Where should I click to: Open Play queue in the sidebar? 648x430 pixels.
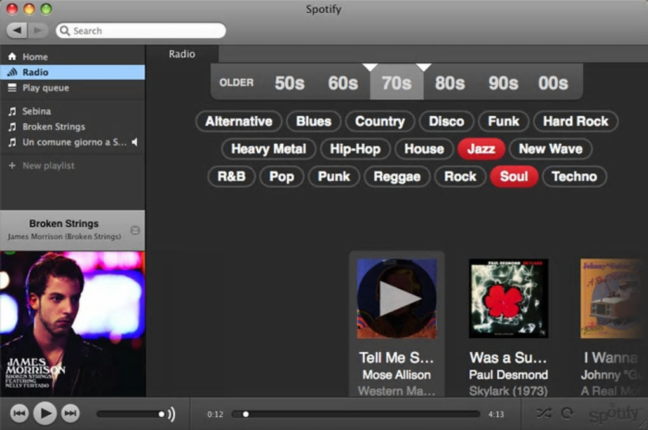[72, 88]
